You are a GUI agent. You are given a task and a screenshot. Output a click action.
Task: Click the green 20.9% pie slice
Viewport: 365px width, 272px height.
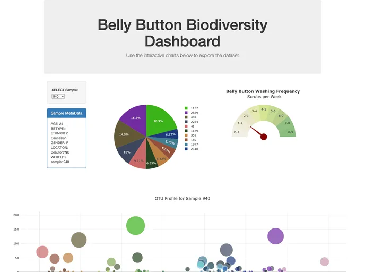[x=159, y=118]
